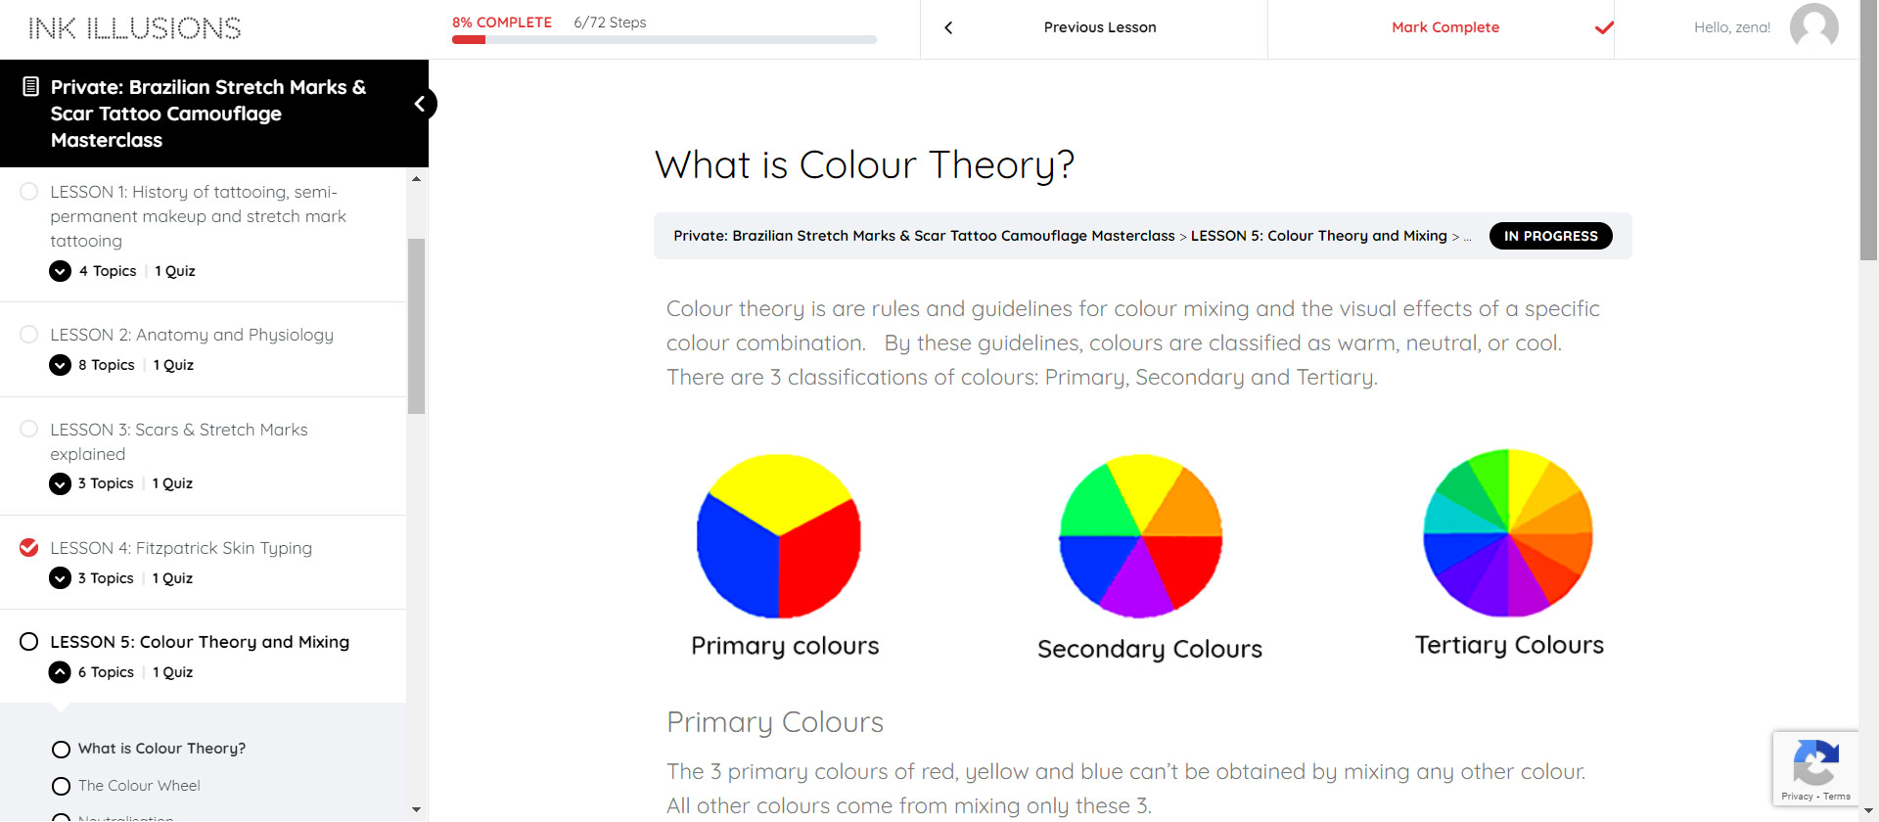Image resolution: width=1879 pixels, height=822 pixels.
Task: Toggle Lesson 2 Anatomy completion circle
Action: (29, 335)
